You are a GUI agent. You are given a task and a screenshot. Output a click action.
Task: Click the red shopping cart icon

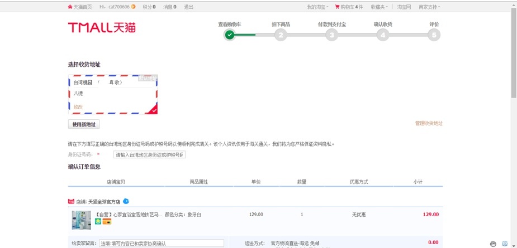337,7
